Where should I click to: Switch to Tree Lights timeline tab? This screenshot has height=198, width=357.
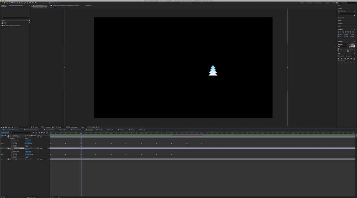(64, 130)
